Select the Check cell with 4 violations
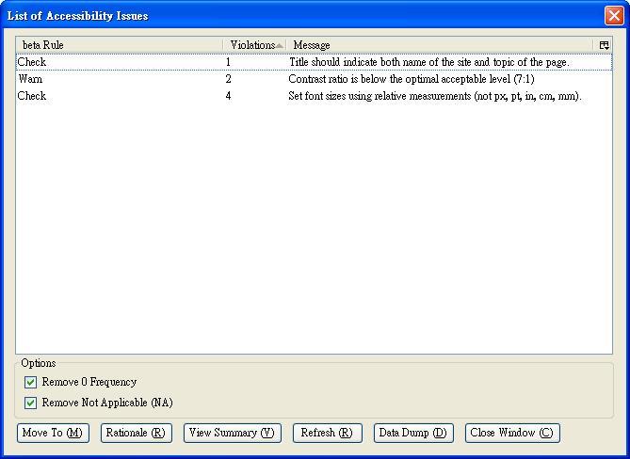Screen dimensions: 630x459 32,96
